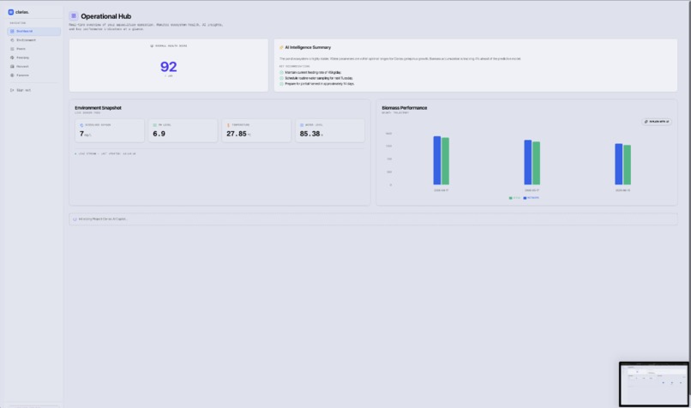The height and width of the screenshot is (408, 691).
Task: Click the health score value 92
Action: pos(168,67)
